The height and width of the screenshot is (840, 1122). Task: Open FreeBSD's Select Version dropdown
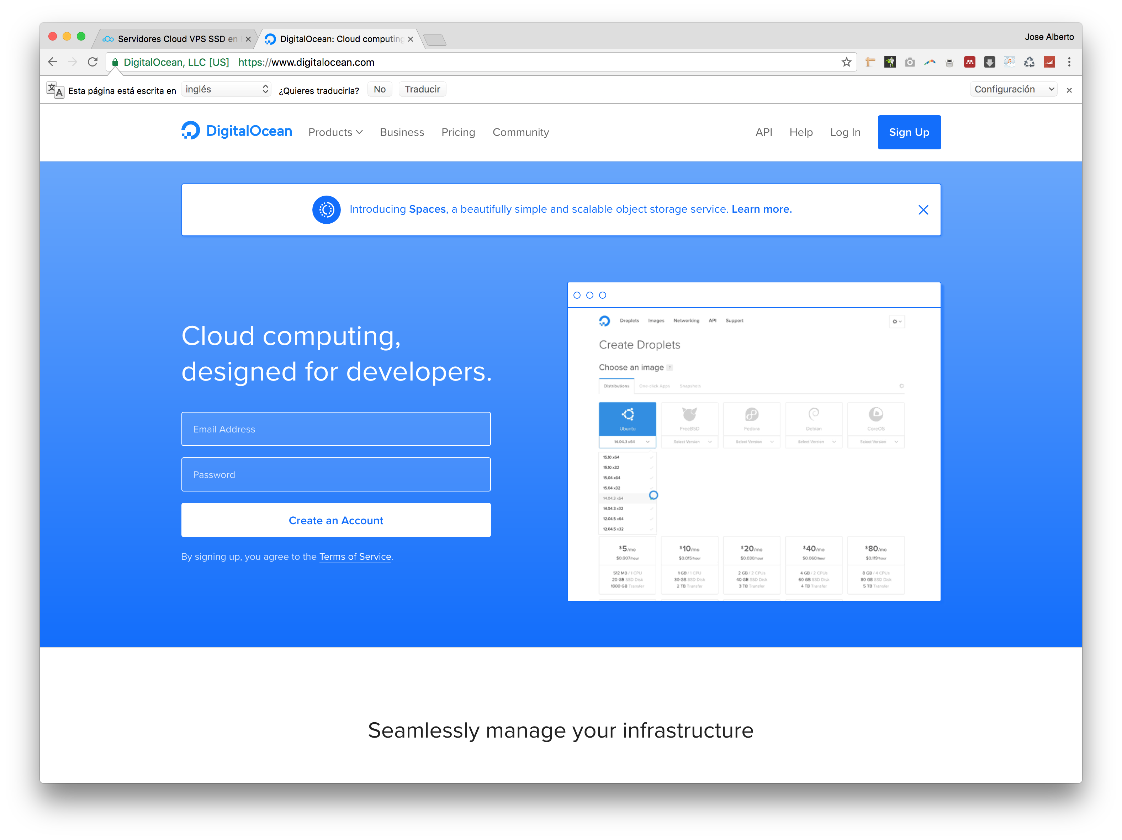689,442
